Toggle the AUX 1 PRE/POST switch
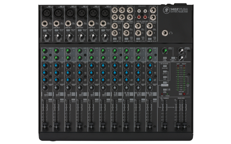The height and width of the screenshot is (144, 231). (165, 58)
